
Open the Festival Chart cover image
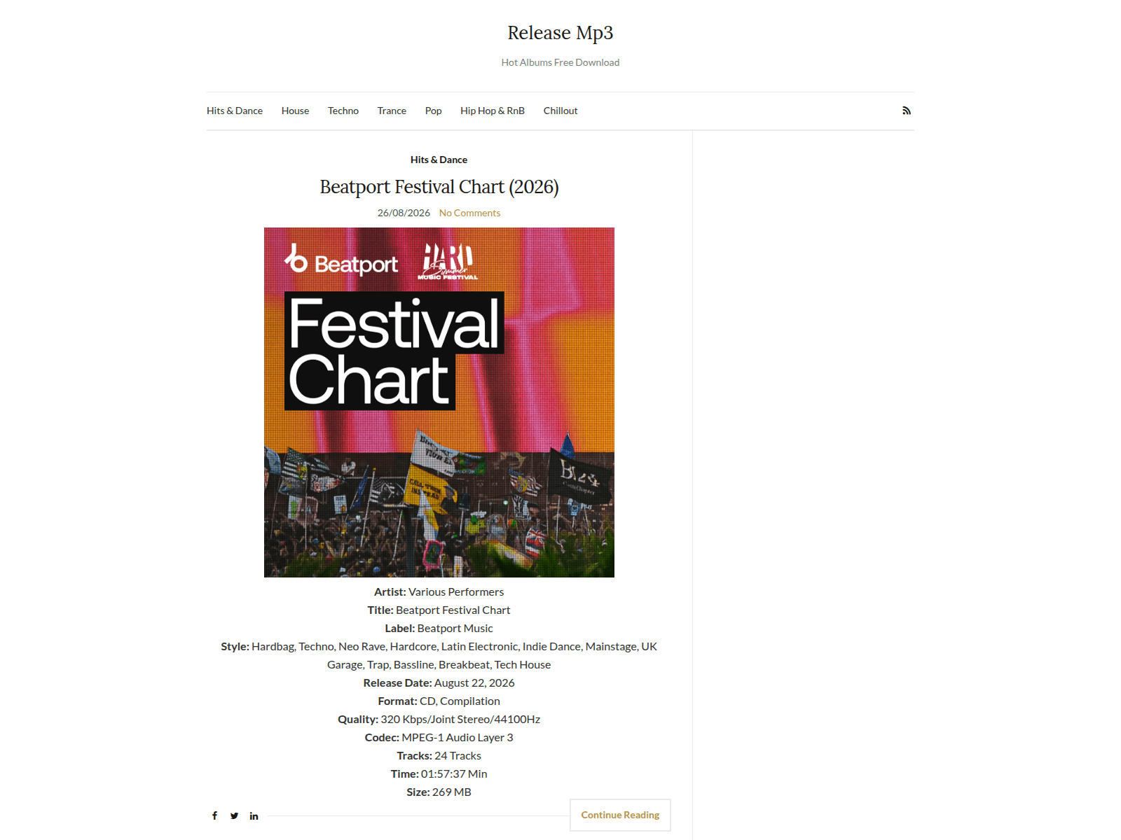coord(439,402)
